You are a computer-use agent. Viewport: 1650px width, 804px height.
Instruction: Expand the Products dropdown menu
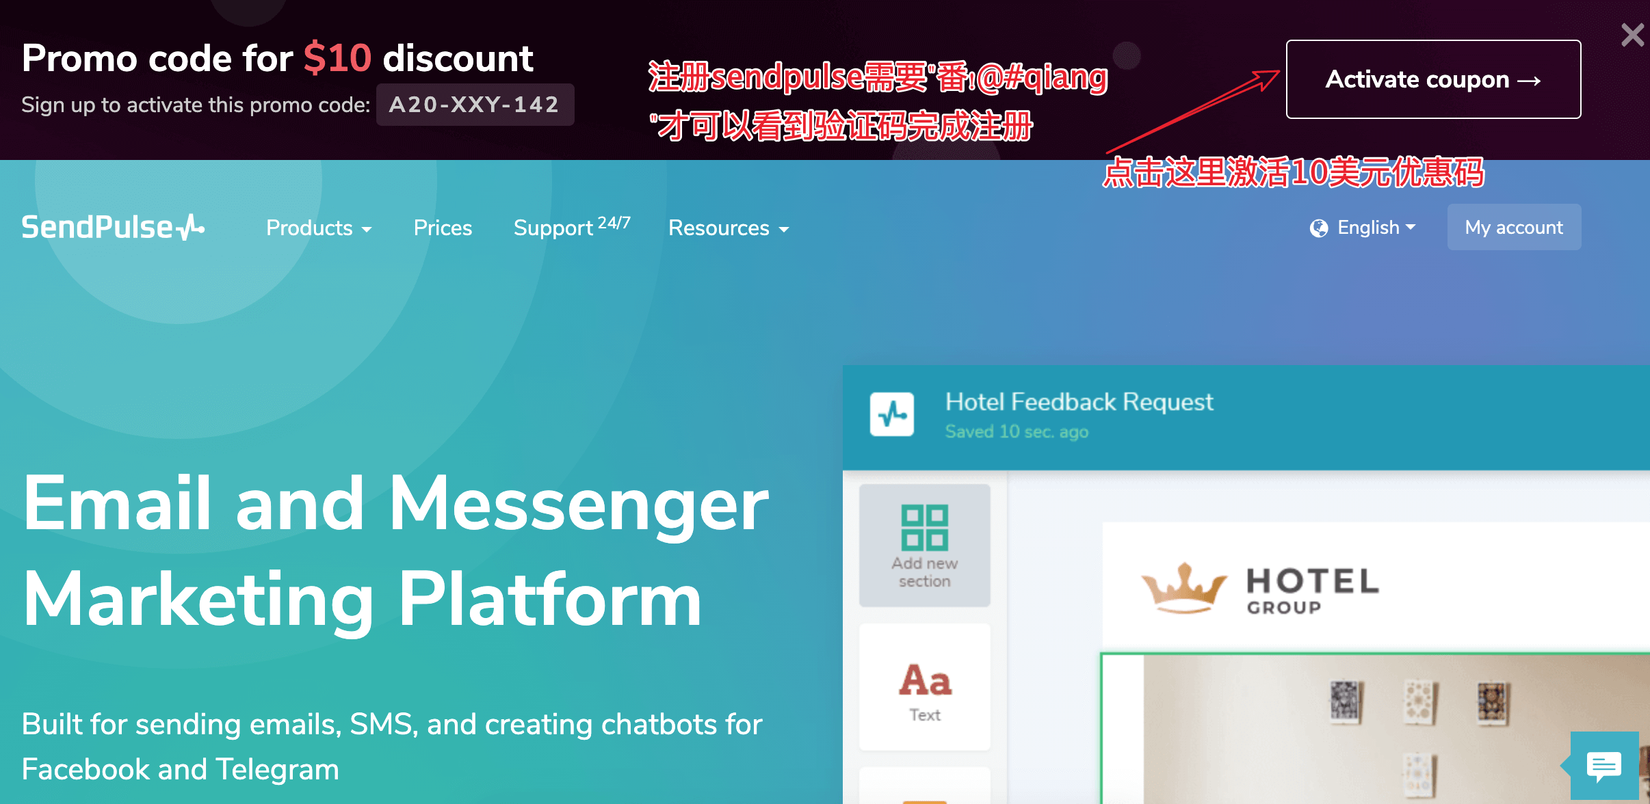[x=318, y=228]
